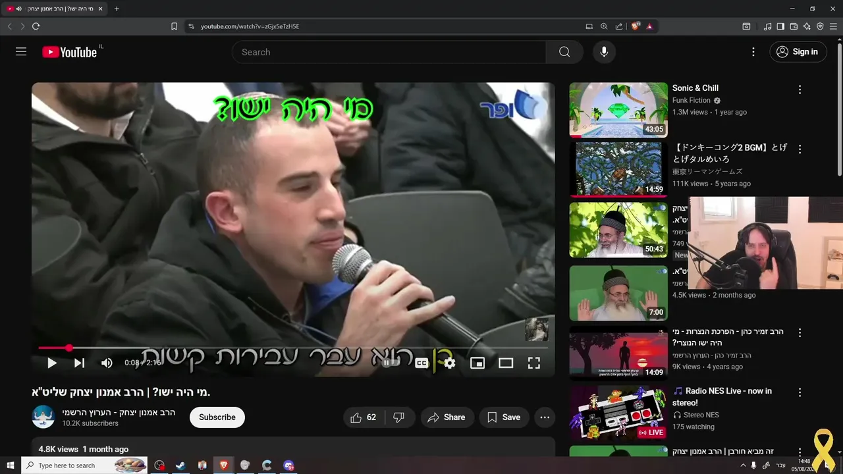Open YouTube settings three-dot menu
Viewport: 843px width, 474px height.
point(753,52)
